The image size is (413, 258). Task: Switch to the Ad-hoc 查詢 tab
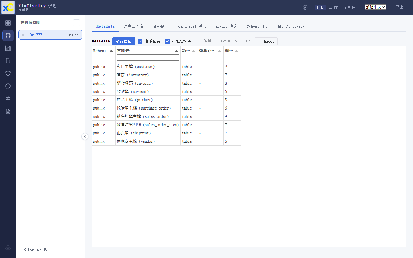(x=227, y=26)
